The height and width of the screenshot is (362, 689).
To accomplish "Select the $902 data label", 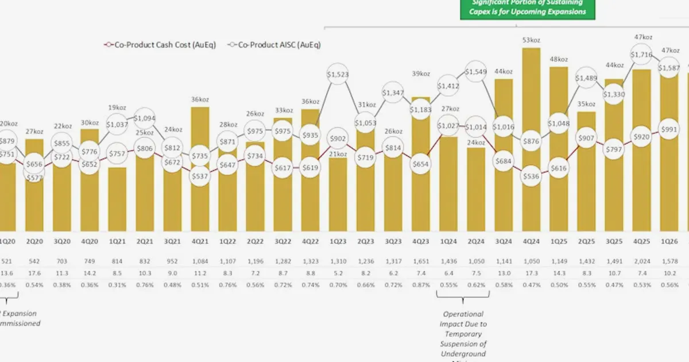I will [338, 138].
